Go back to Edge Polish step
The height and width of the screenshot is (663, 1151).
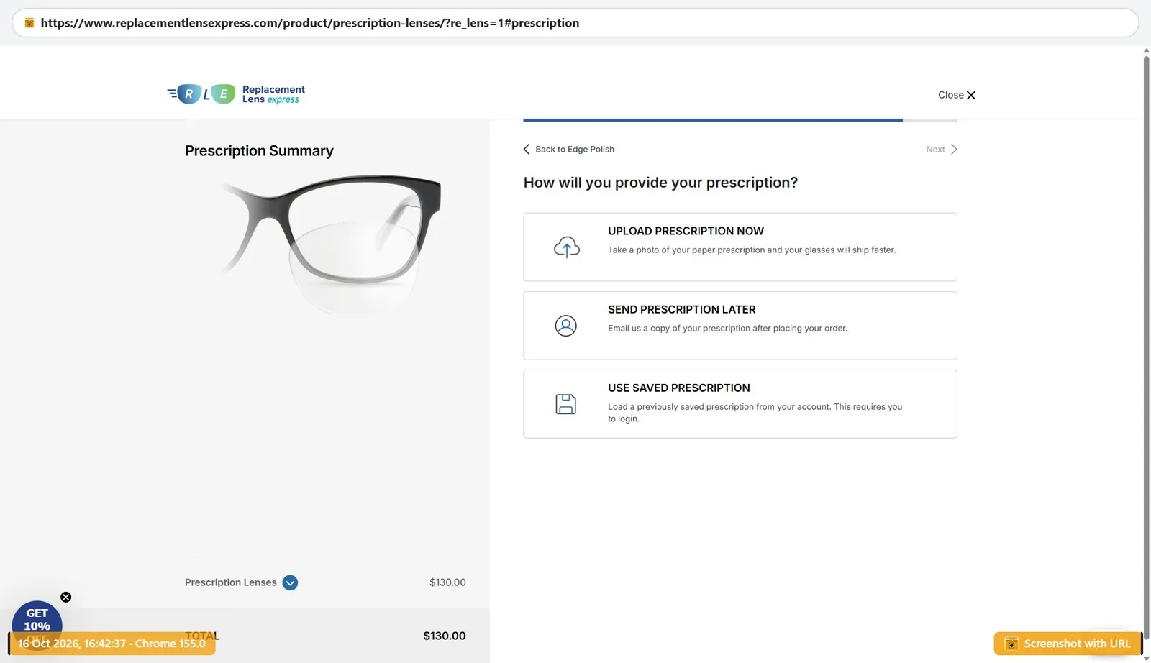pos(568,149)
